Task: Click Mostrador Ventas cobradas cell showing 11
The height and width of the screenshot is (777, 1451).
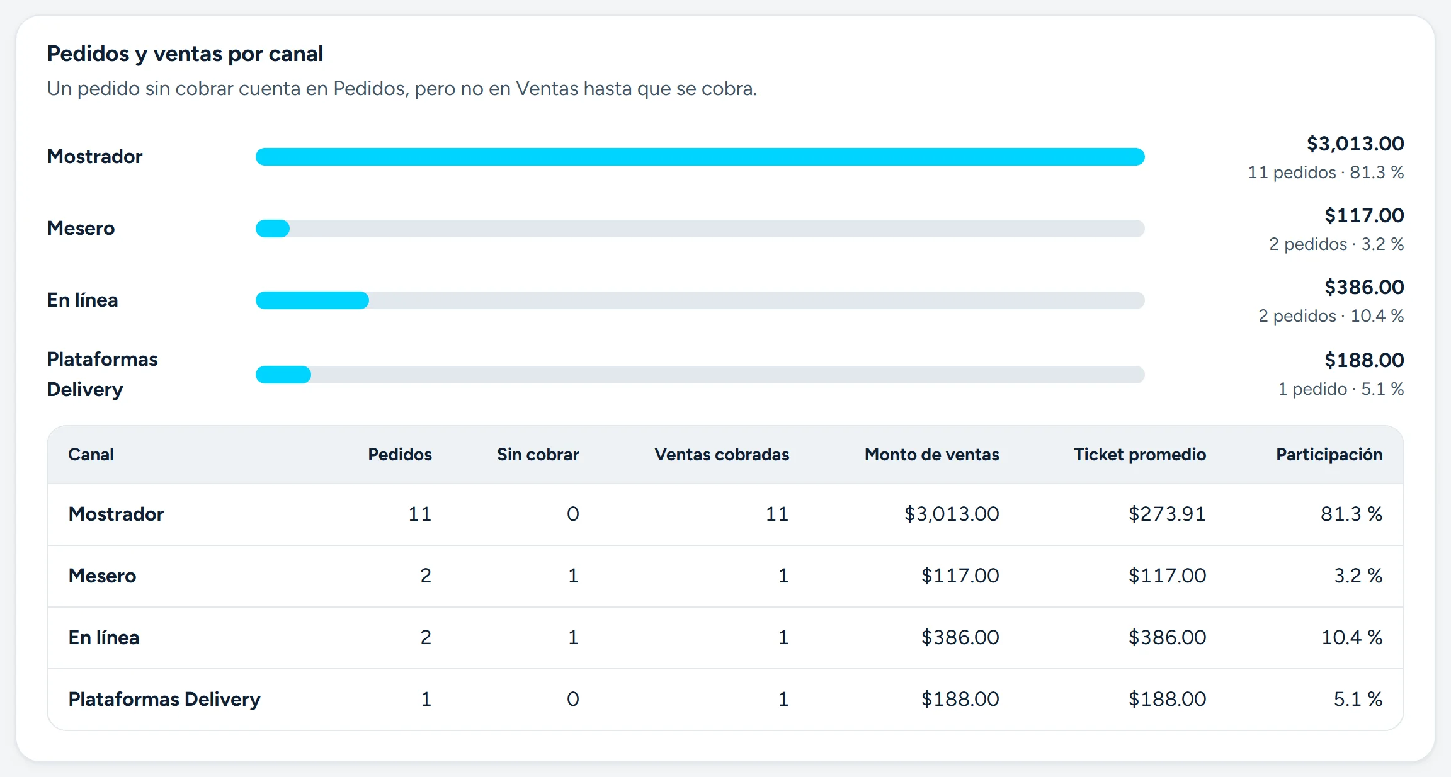Action: click(777, 514)
